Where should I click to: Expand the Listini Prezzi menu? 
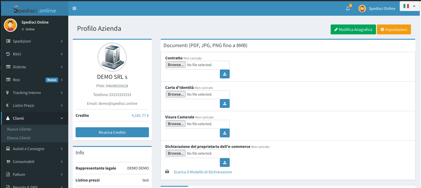34,106
